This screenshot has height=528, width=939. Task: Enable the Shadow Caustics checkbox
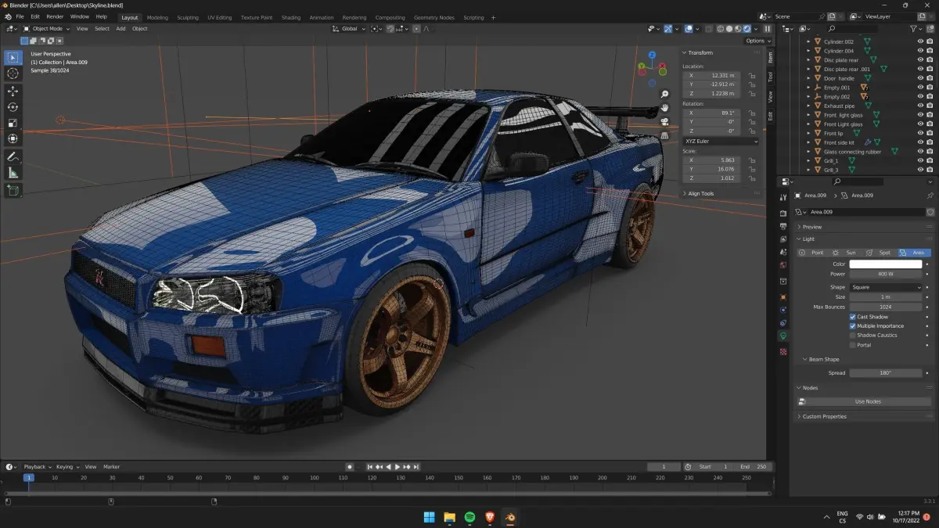(x=853, y=335)
